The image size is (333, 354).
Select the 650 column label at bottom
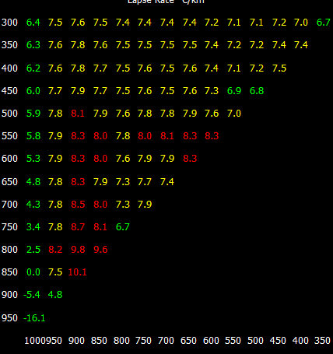coord(188,340)
